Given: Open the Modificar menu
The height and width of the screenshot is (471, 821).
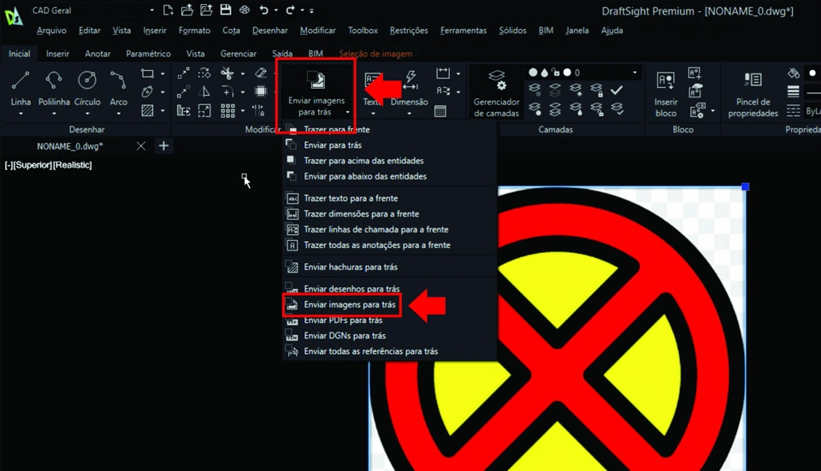Looking at the screenshot, I should pyautogui.click(x=318, y=31).
